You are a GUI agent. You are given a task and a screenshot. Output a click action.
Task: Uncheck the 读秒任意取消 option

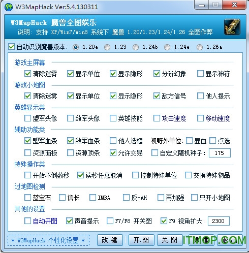(80, 175)
